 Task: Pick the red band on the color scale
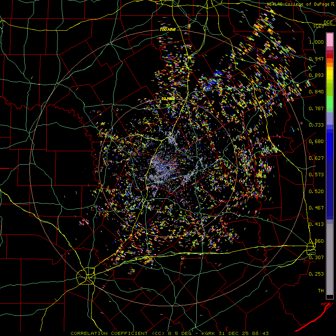pos(330,56)
